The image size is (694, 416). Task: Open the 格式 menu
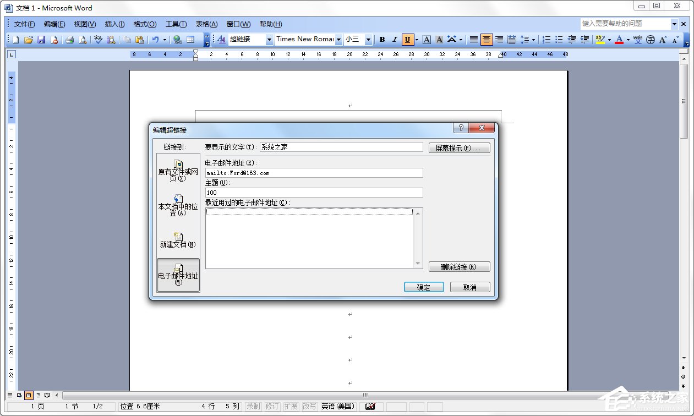point(144,24)
